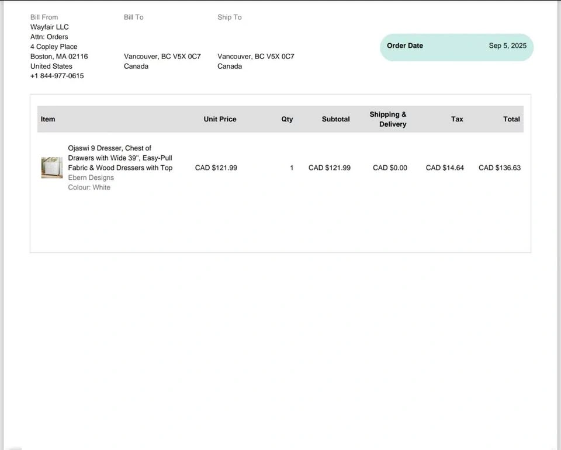Click the 'Unit Price' column header
This screenshot has width=561, height=450.
[220, 119]
